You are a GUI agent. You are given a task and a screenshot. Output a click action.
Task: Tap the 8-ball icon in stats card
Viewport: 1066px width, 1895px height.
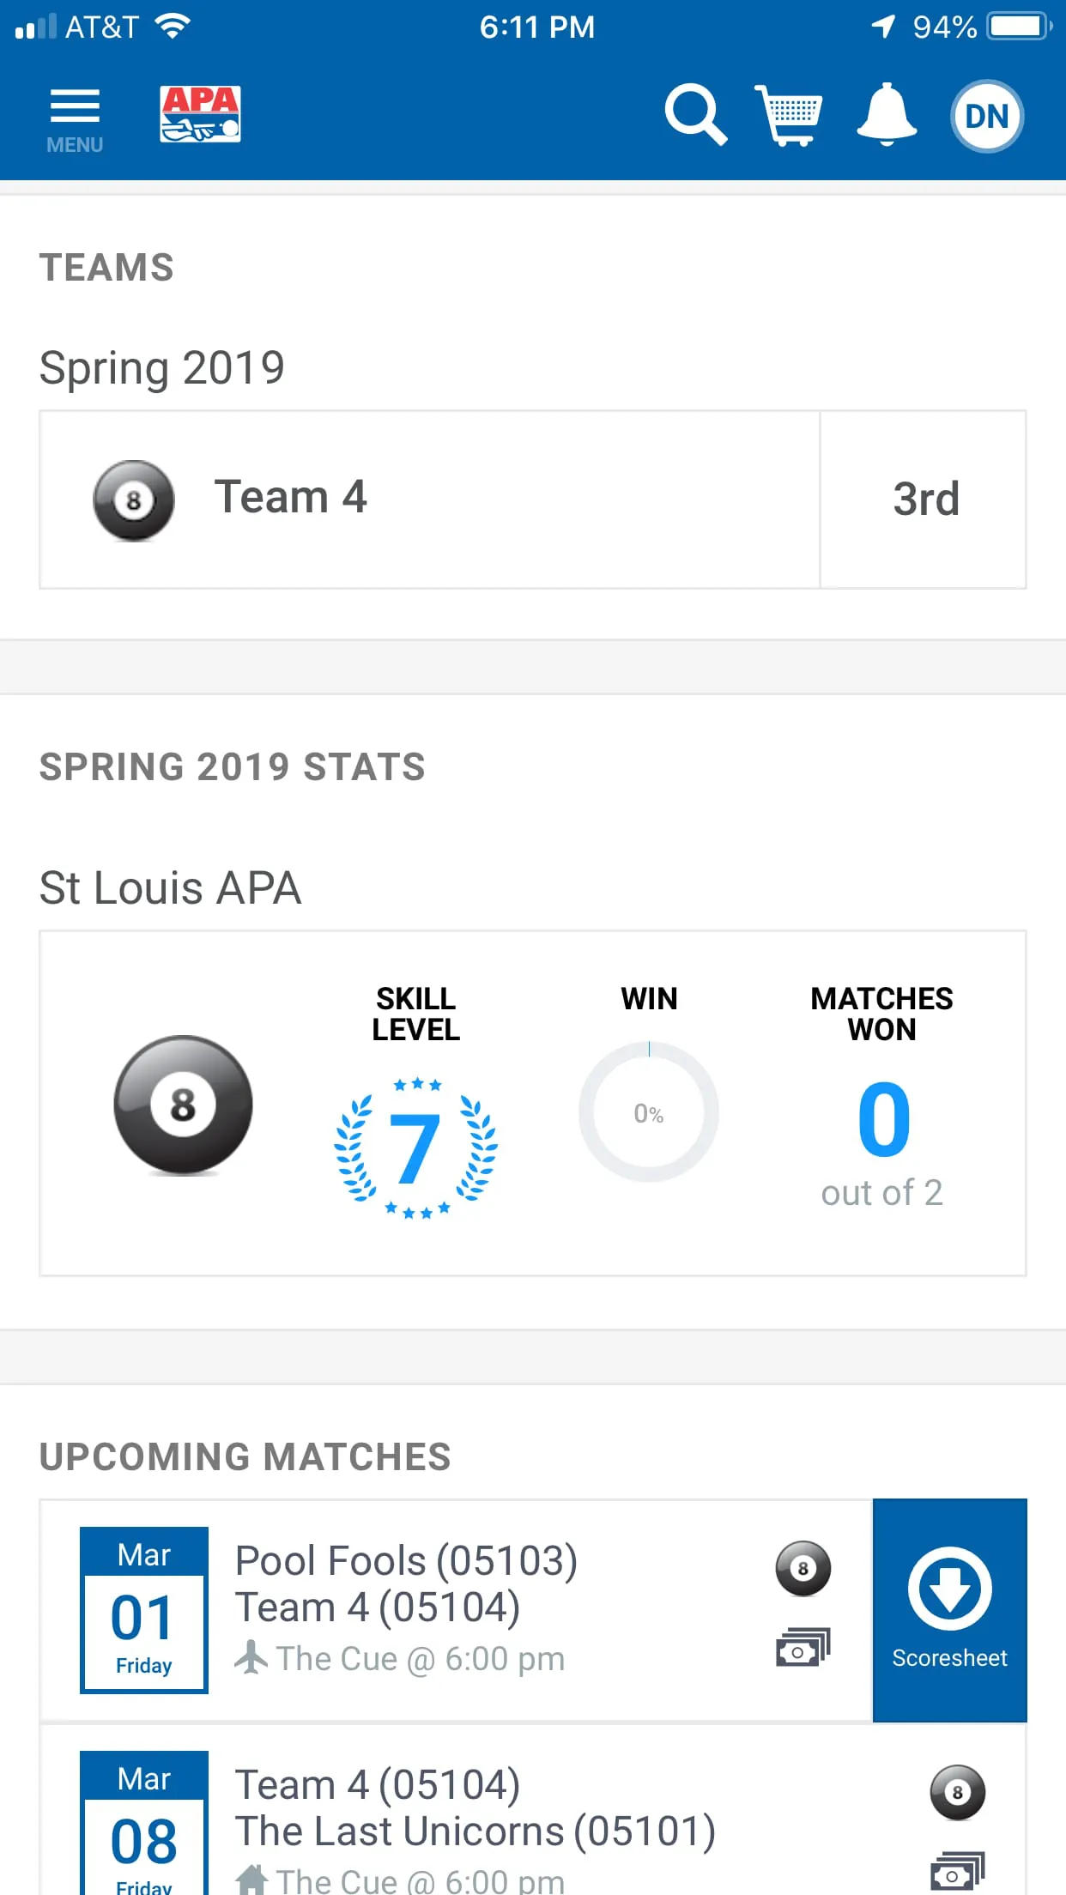[183, 1105]
